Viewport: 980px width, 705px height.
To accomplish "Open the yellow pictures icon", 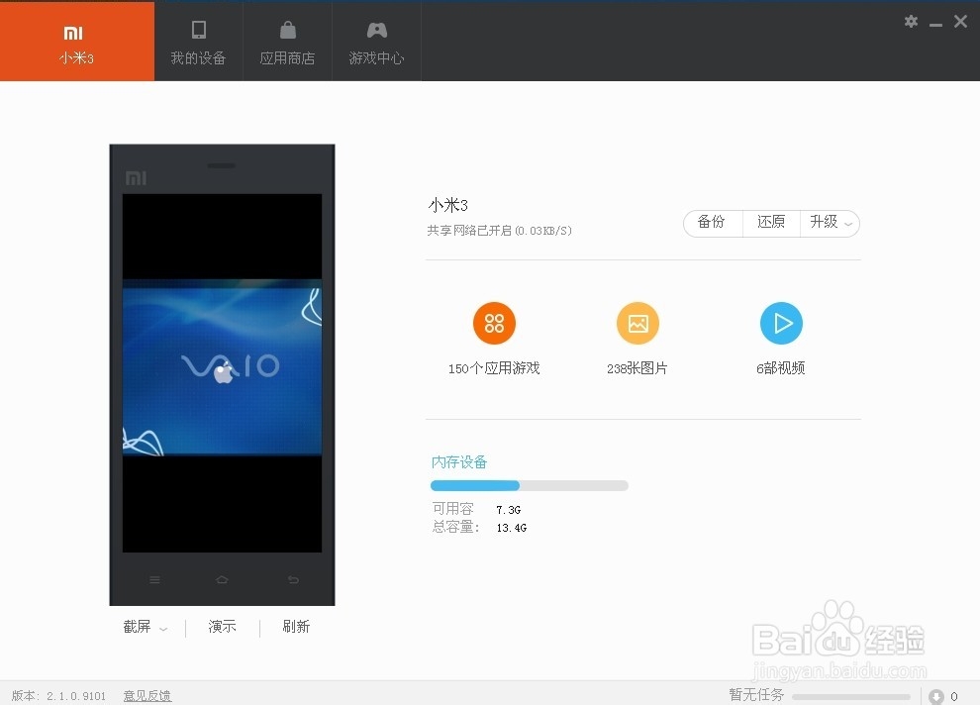I will tap(637, 323).
